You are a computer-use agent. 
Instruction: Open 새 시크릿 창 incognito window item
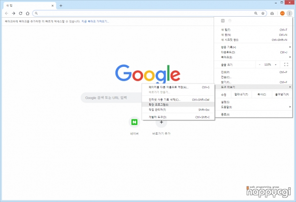click(x=254, y=40)
